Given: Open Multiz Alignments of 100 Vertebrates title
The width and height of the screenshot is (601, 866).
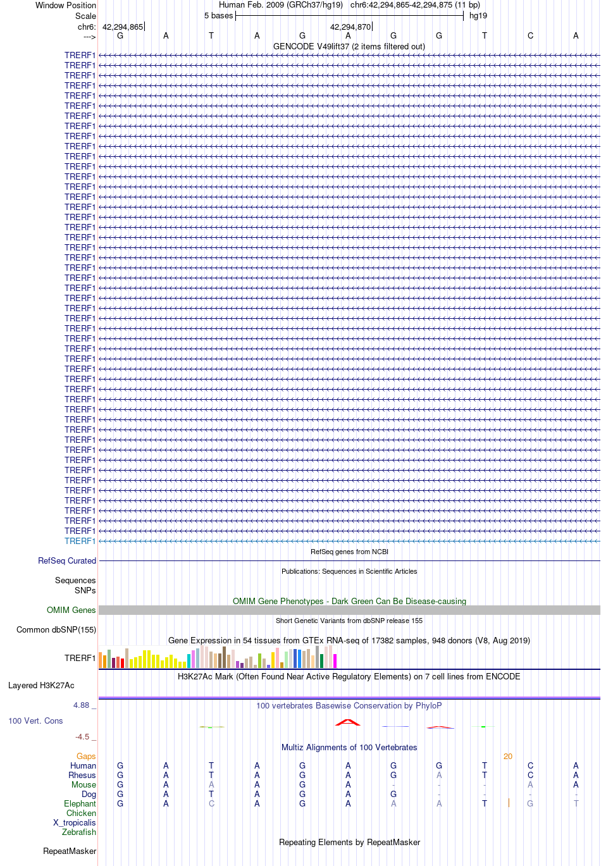Looking at the screenshot, I should [349, 747].
